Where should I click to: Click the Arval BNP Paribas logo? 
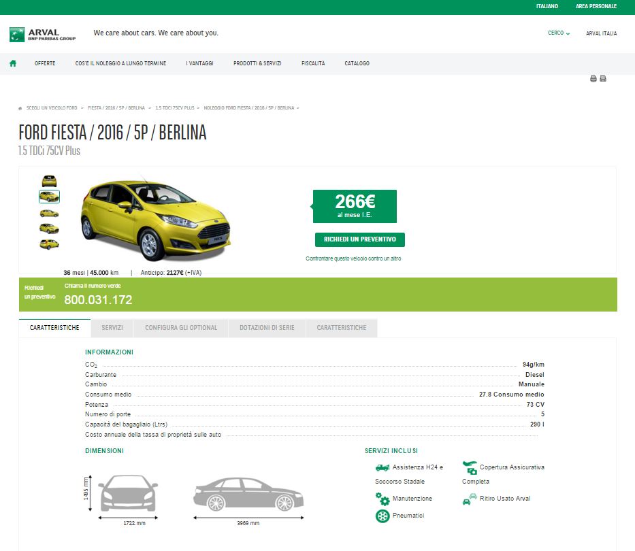pyautogui.click(x=43, y=35)
